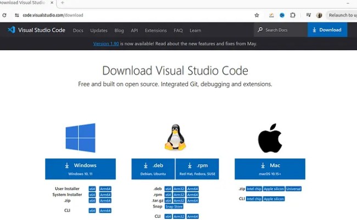
Task: Select Arm64 for Windows CLI
Action: [x=105, y=211]
